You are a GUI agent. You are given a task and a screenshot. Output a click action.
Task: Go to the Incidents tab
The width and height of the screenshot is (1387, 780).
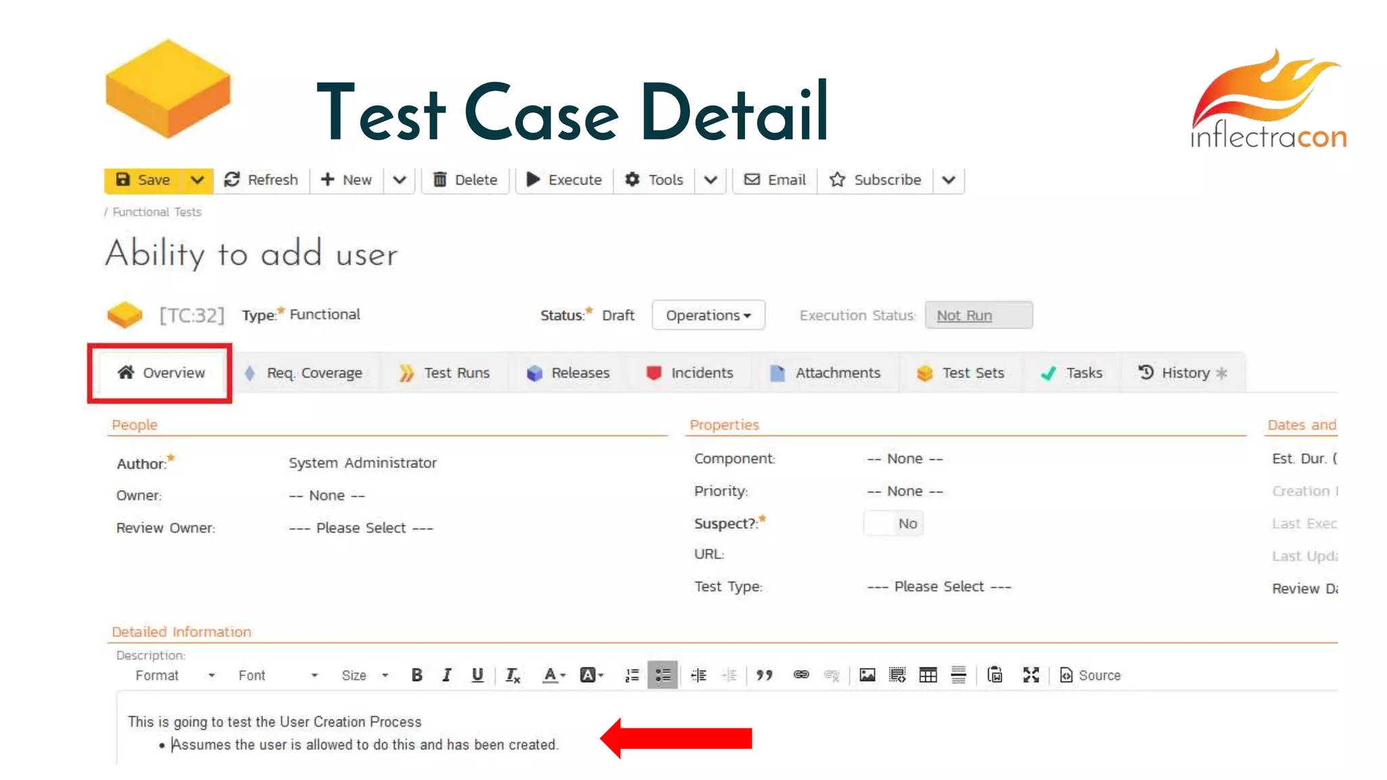point(689,373)
